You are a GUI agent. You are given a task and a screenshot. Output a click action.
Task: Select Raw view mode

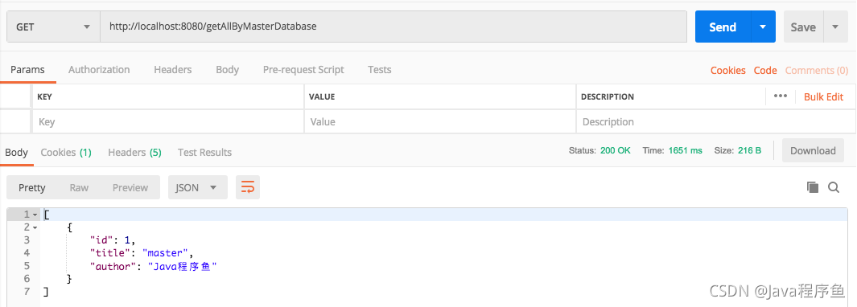click(79, 187)
